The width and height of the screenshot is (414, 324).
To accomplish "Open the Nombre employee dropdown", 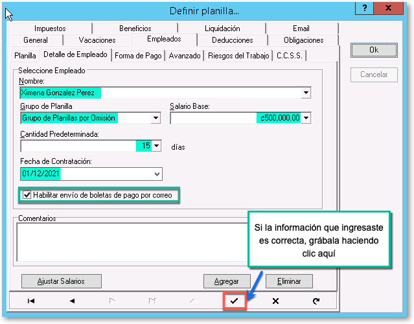I will click(x=306, y=93).
